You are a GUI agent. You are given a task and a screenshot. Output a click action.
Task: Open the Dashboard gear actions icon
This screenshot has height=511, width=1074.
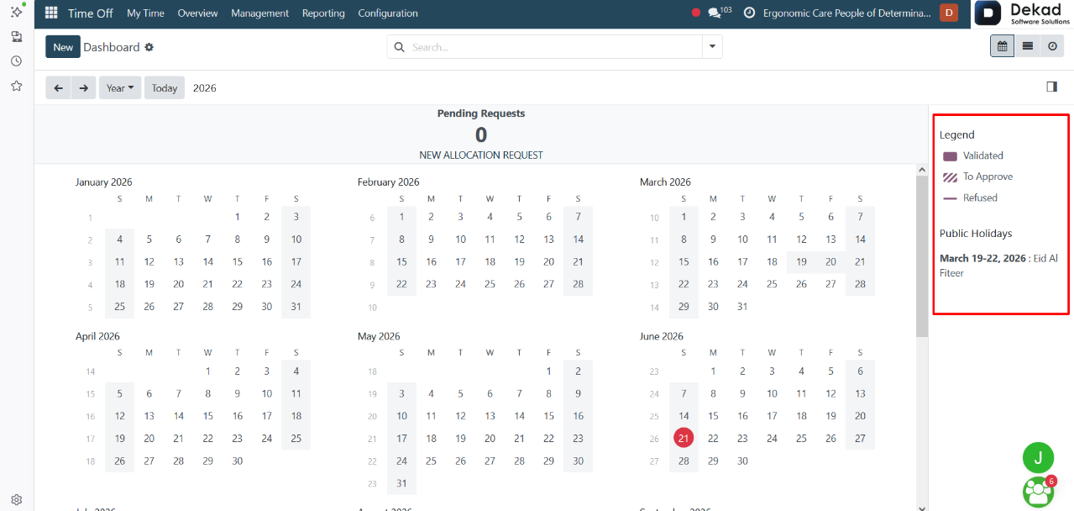pyautogui.click(x=149, y=47)
